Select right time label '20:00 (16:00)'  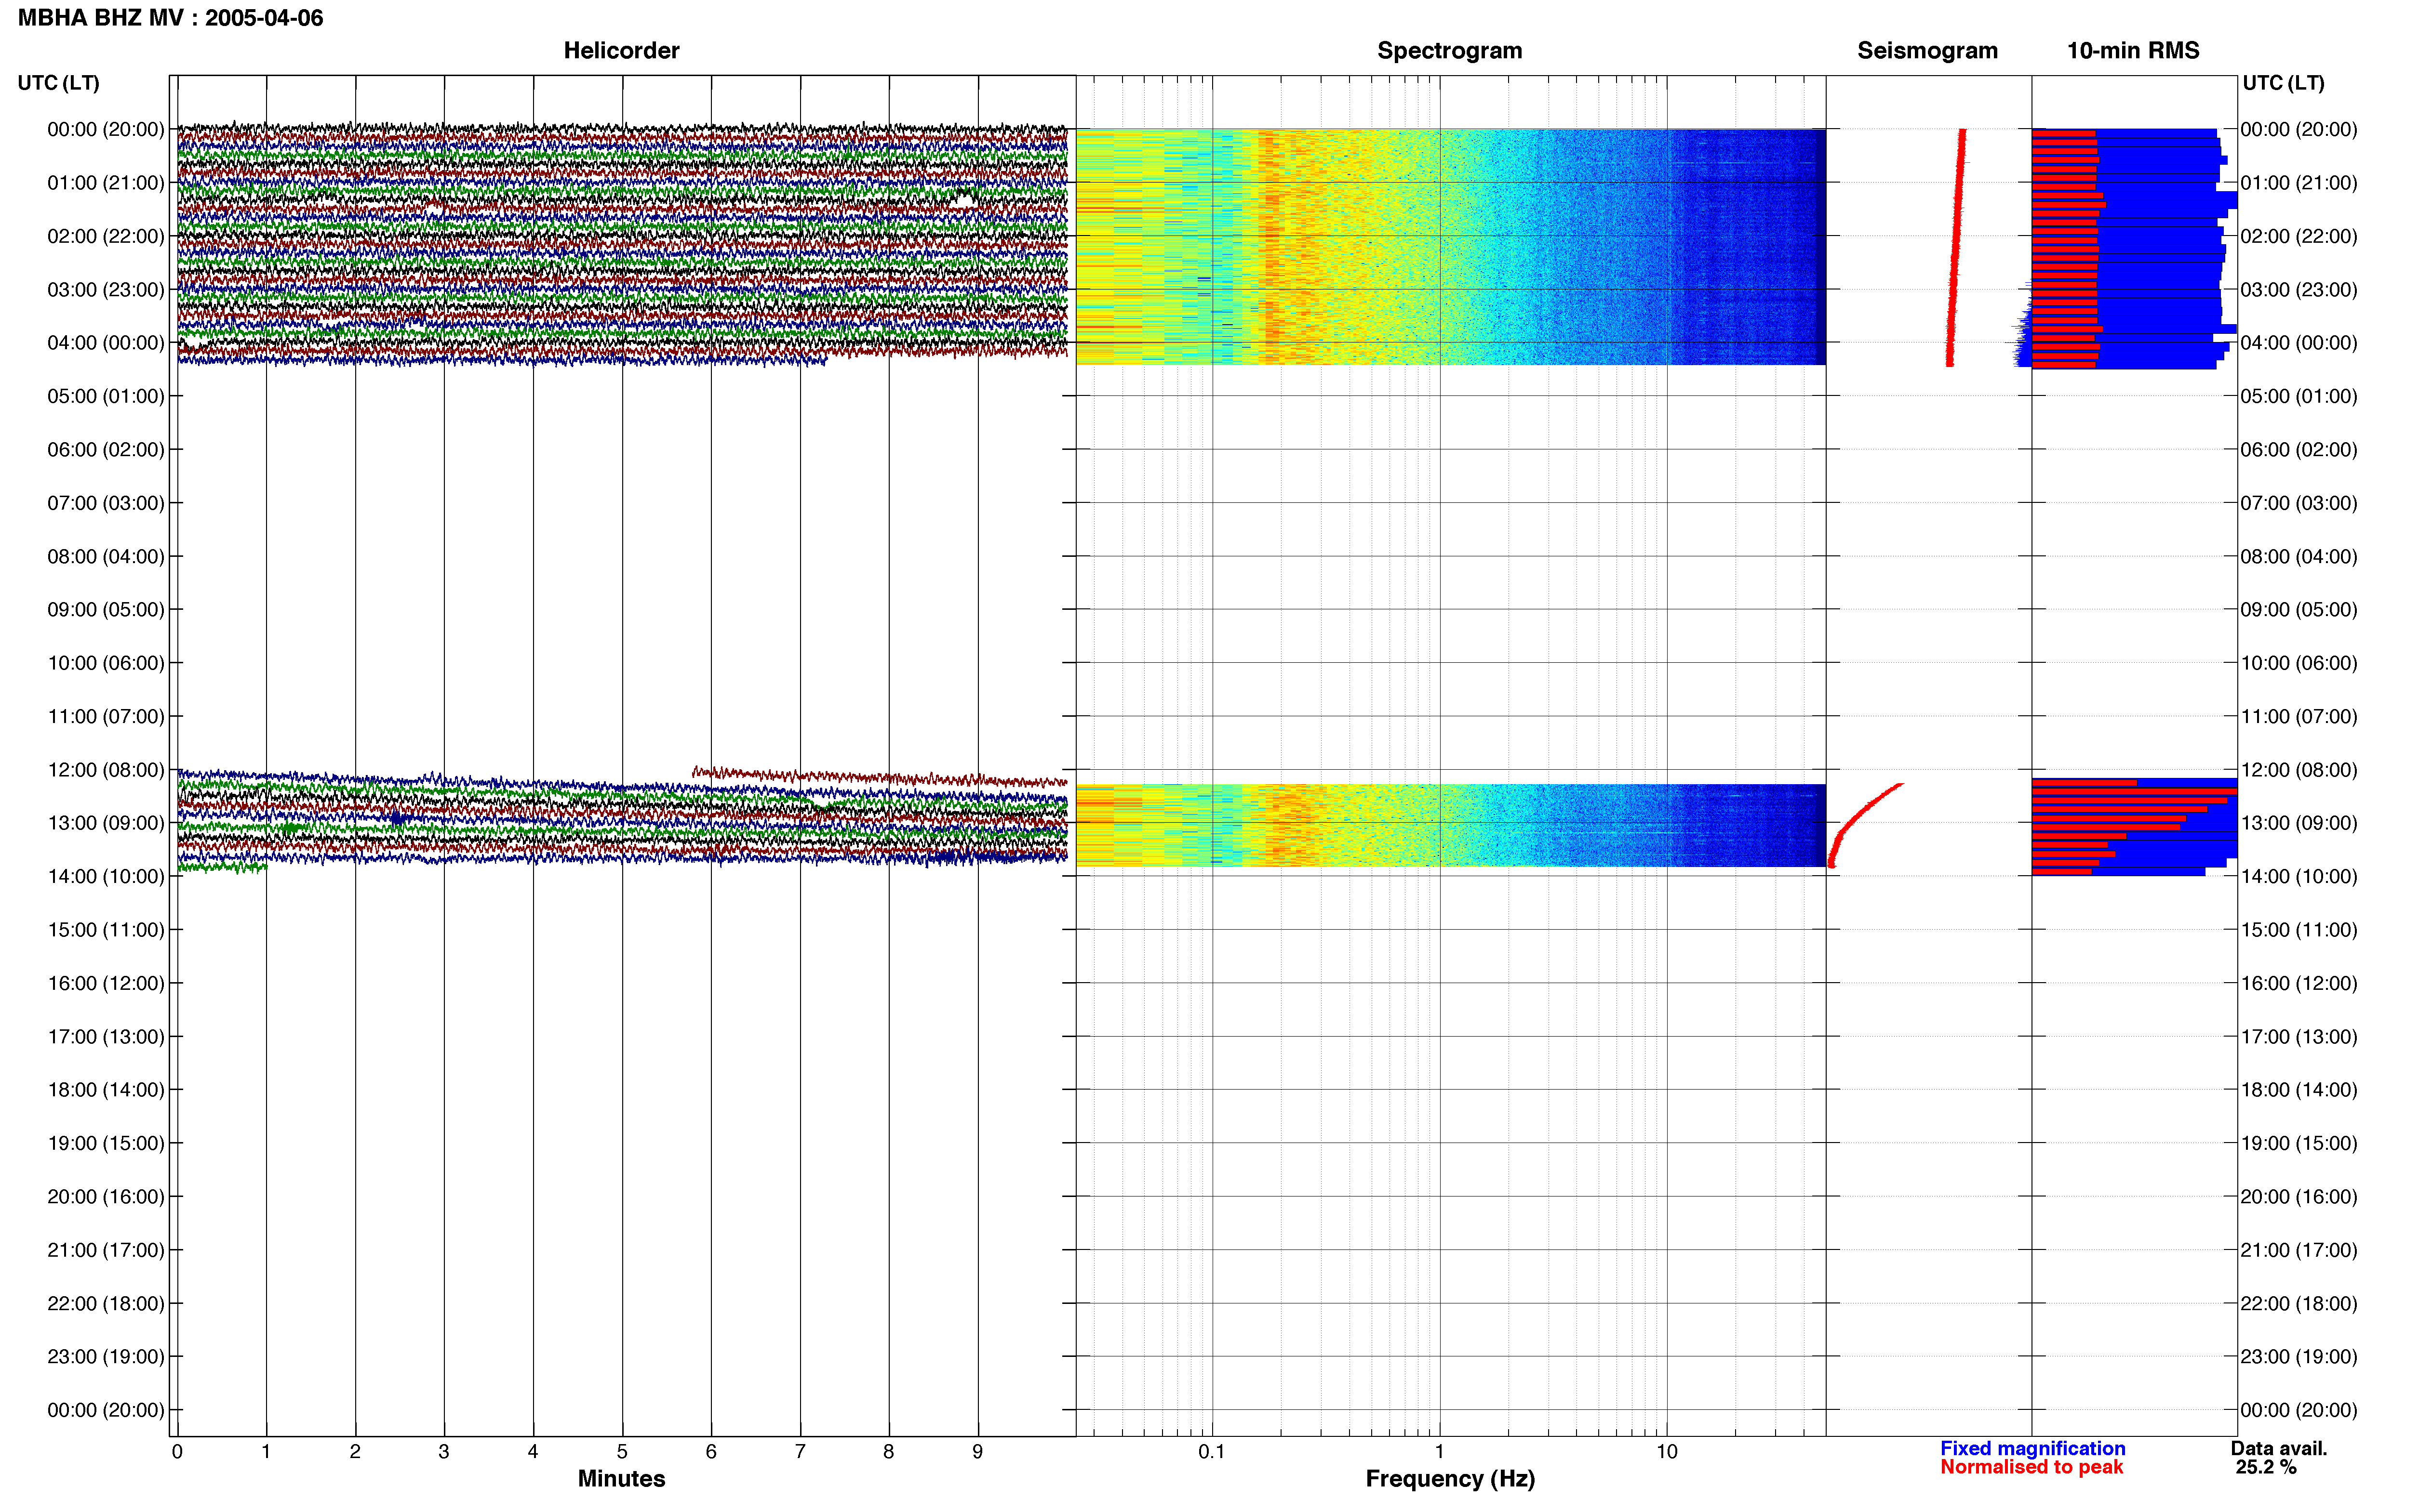2299,1197
